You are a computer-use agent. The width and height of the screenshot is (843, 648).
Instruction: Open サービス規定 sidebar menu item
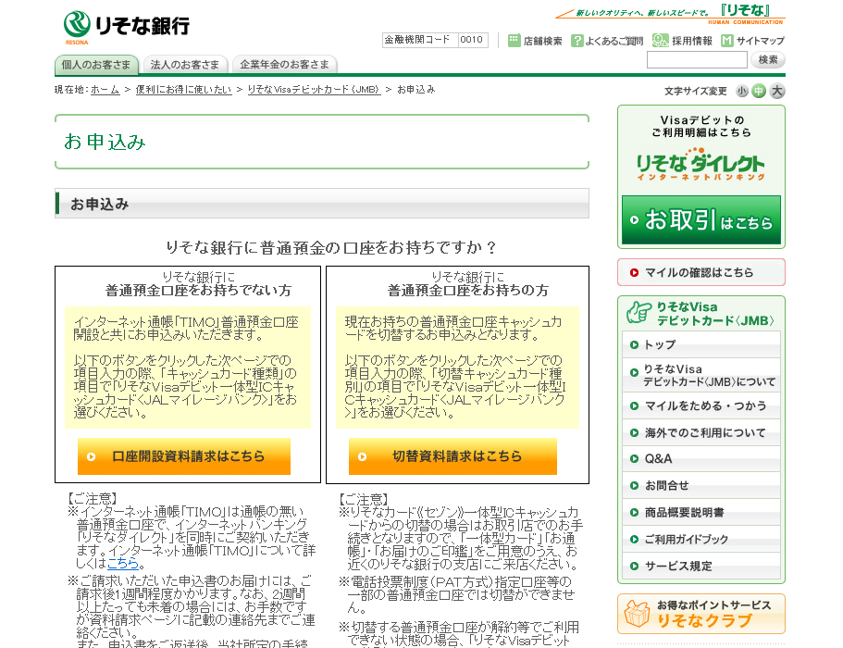click(701, 566)
